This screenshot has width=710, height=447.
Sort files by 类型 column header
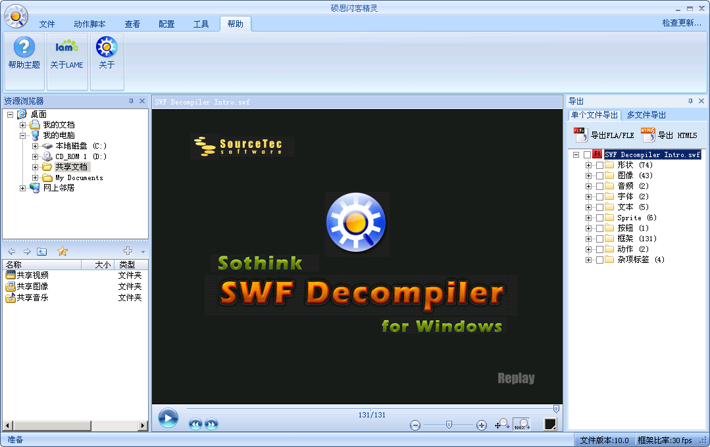click(132, 265)
